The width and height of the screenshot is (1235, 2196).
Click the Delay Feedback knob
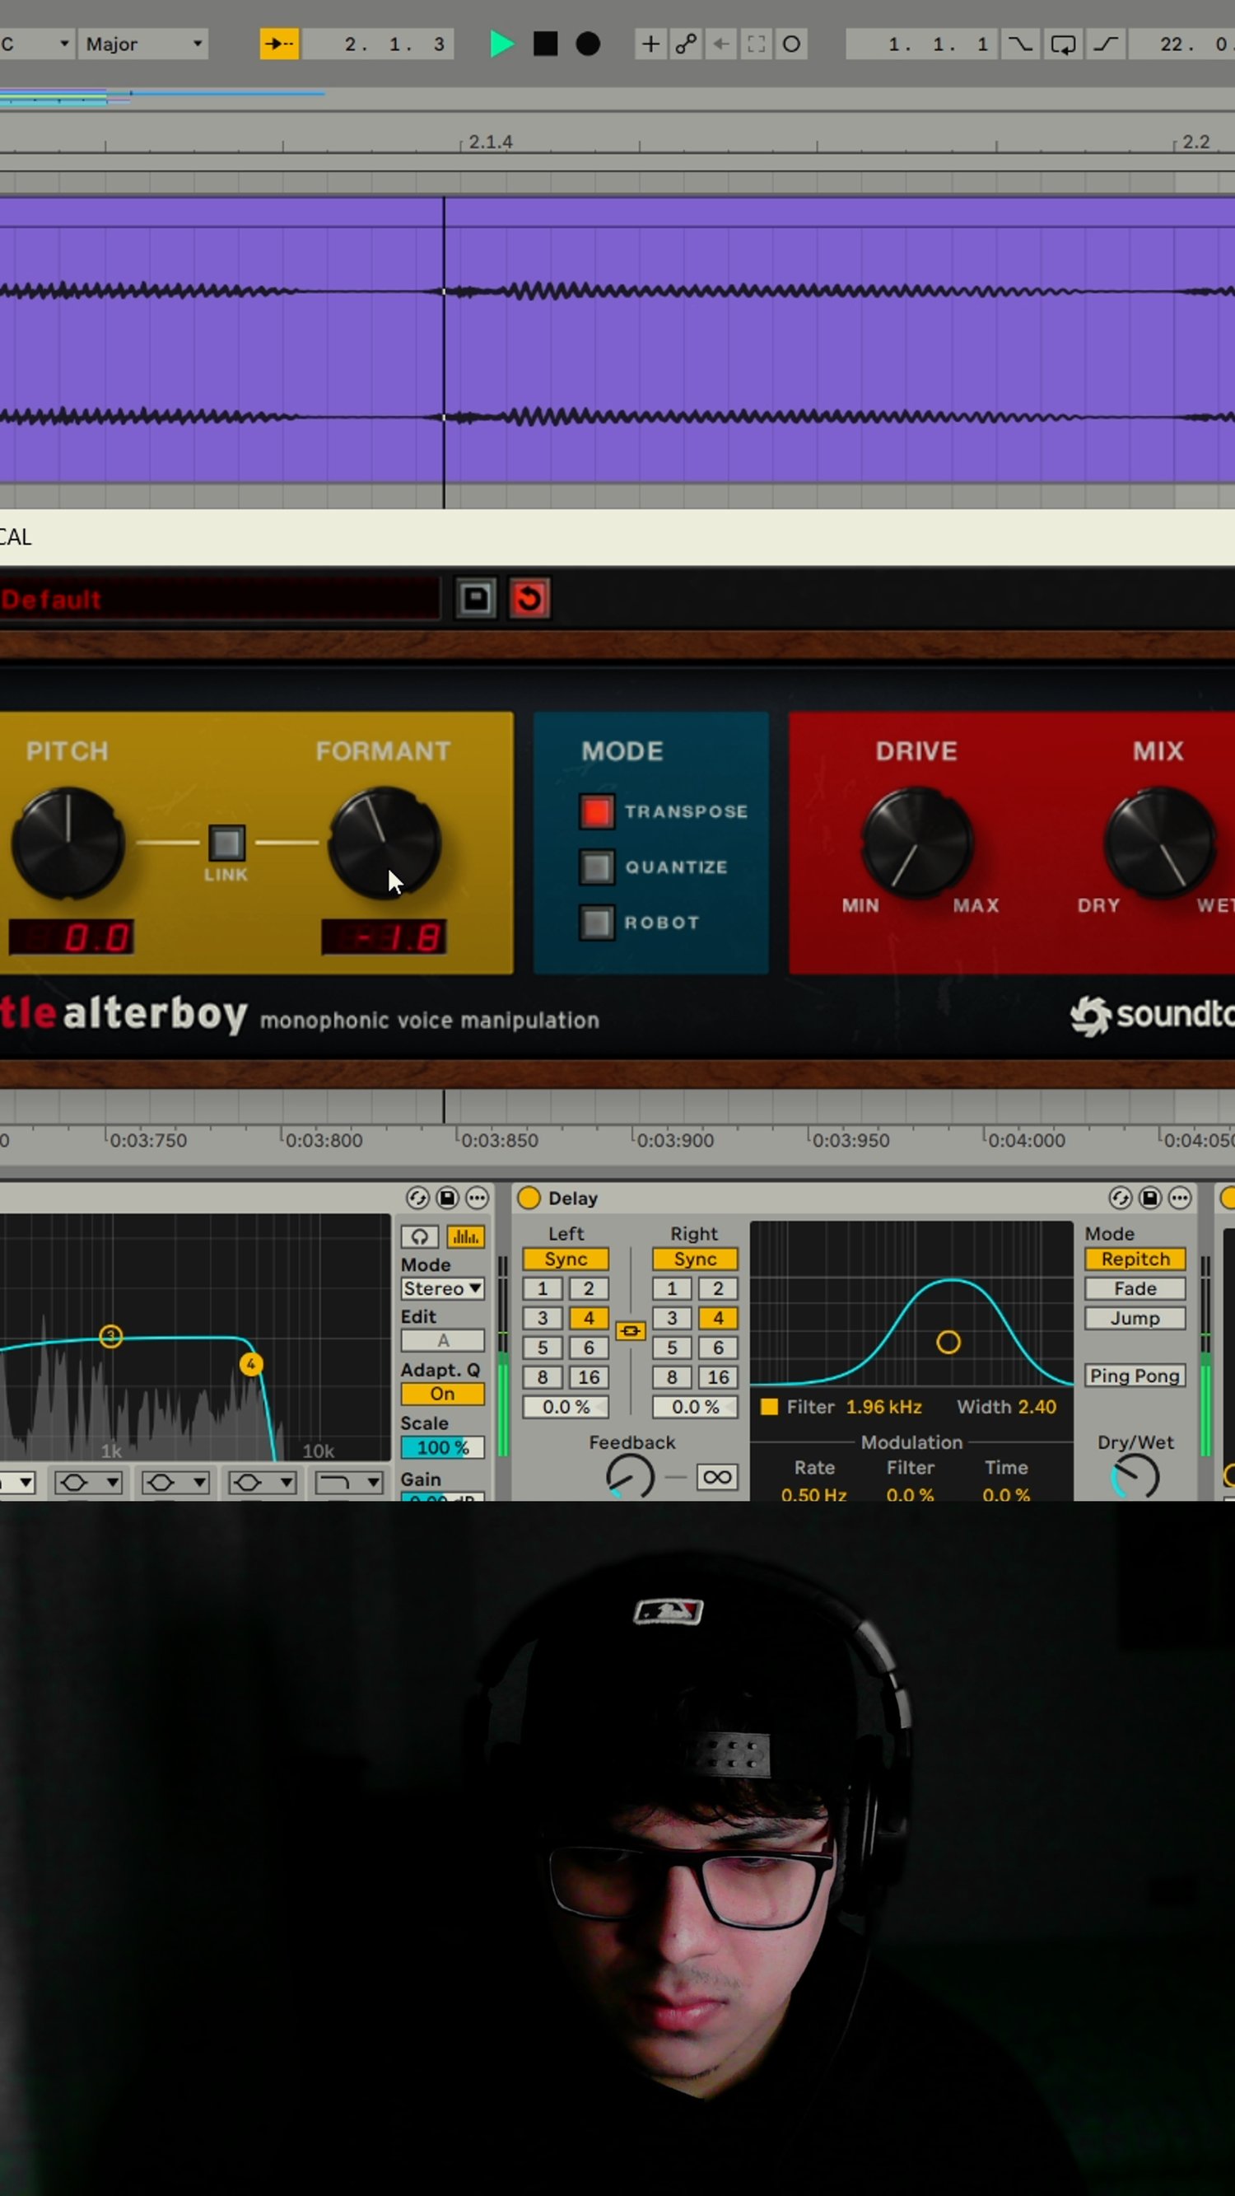point(630,1478)
